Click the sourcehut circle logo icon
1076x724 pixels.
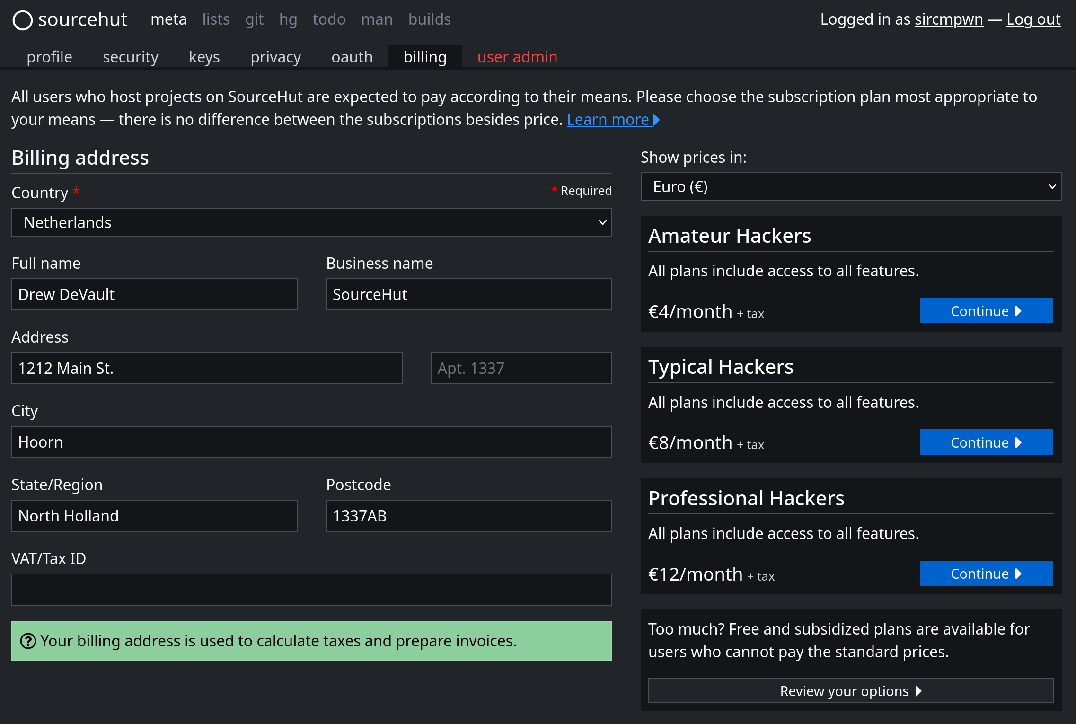point(22,20)
